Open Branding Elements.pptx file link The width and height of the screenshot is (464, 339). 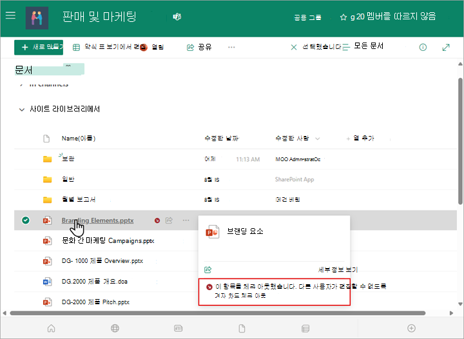tap(98, 220)
